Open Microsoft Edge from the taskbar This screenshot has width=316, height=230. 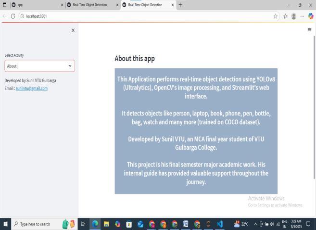[x=95, y=224]
